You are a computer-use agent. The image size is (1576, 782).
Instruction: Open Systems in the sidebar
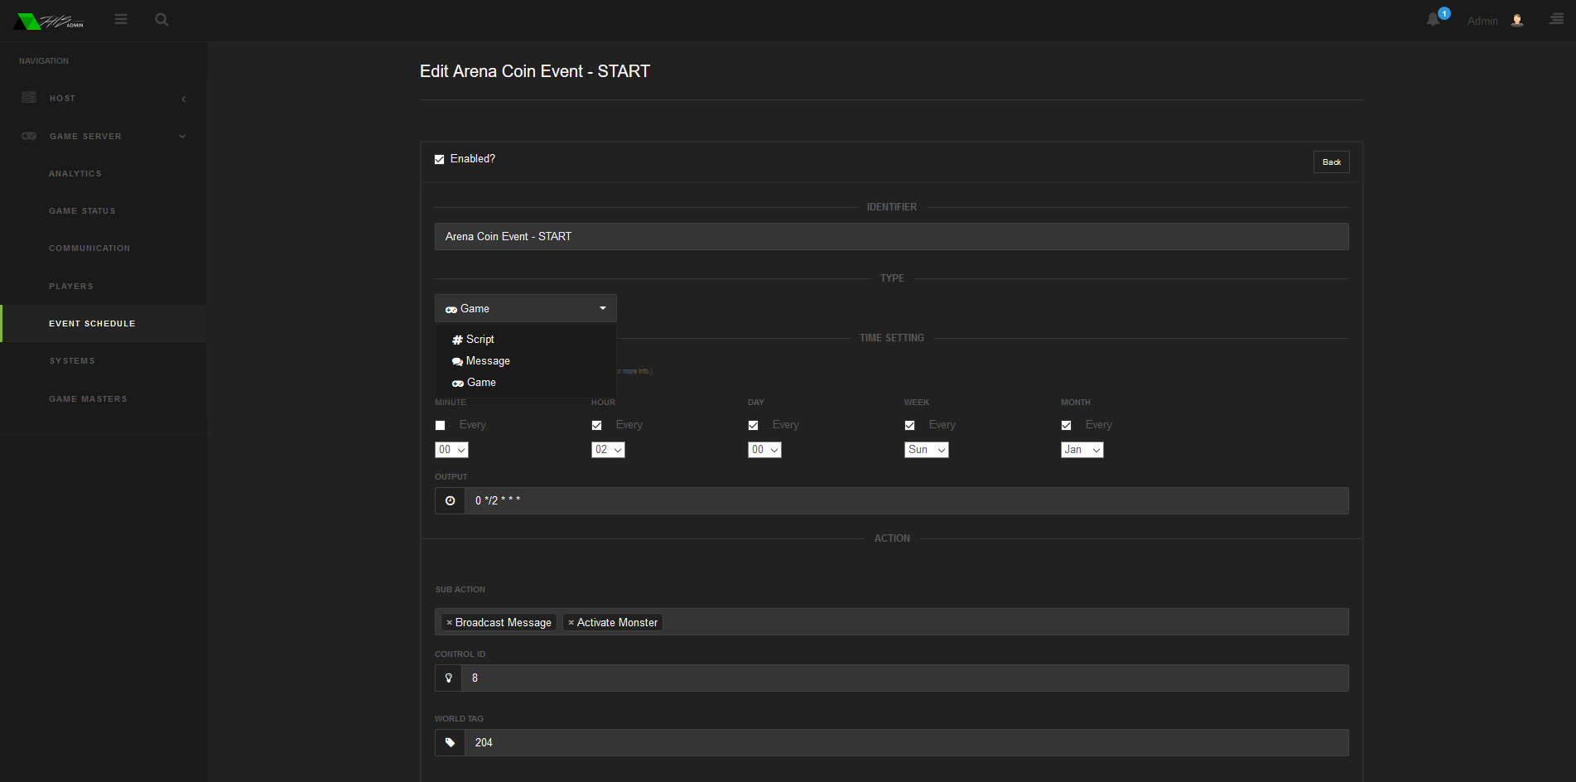pos(72,361)
